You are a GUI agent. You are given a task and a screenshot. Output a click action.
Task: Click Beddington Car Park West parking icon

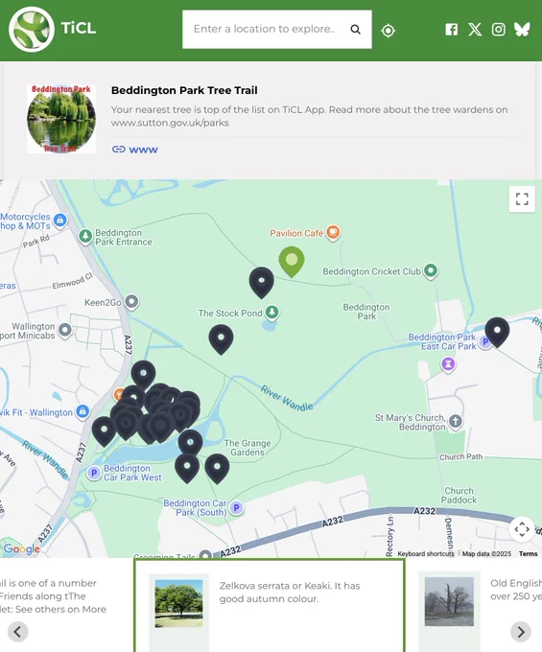[x=94, y=473]
